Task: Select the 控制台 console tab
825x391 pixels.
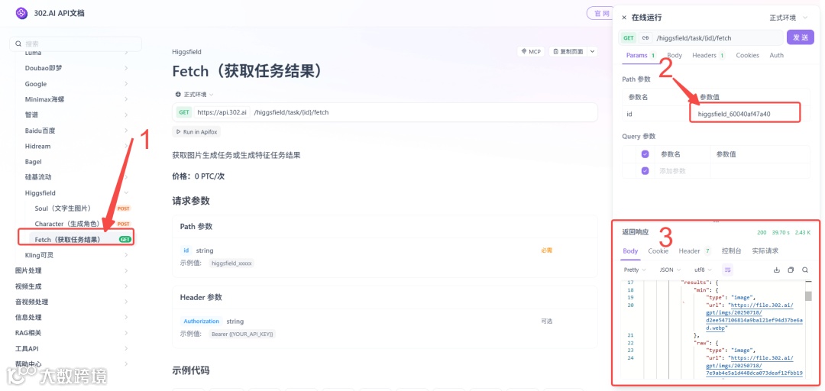Action: point(731,251)
